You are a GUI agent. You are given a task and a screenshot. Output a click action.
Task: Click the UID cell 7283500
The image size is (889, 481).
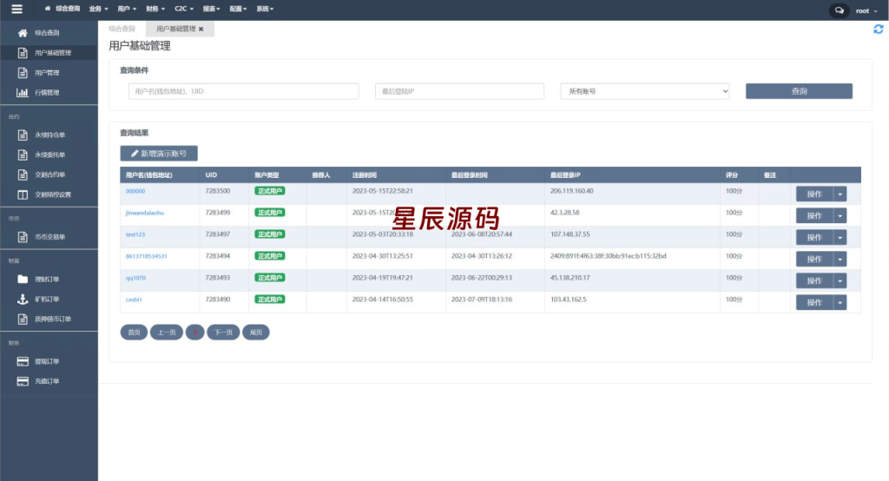(x=218, y=191)
